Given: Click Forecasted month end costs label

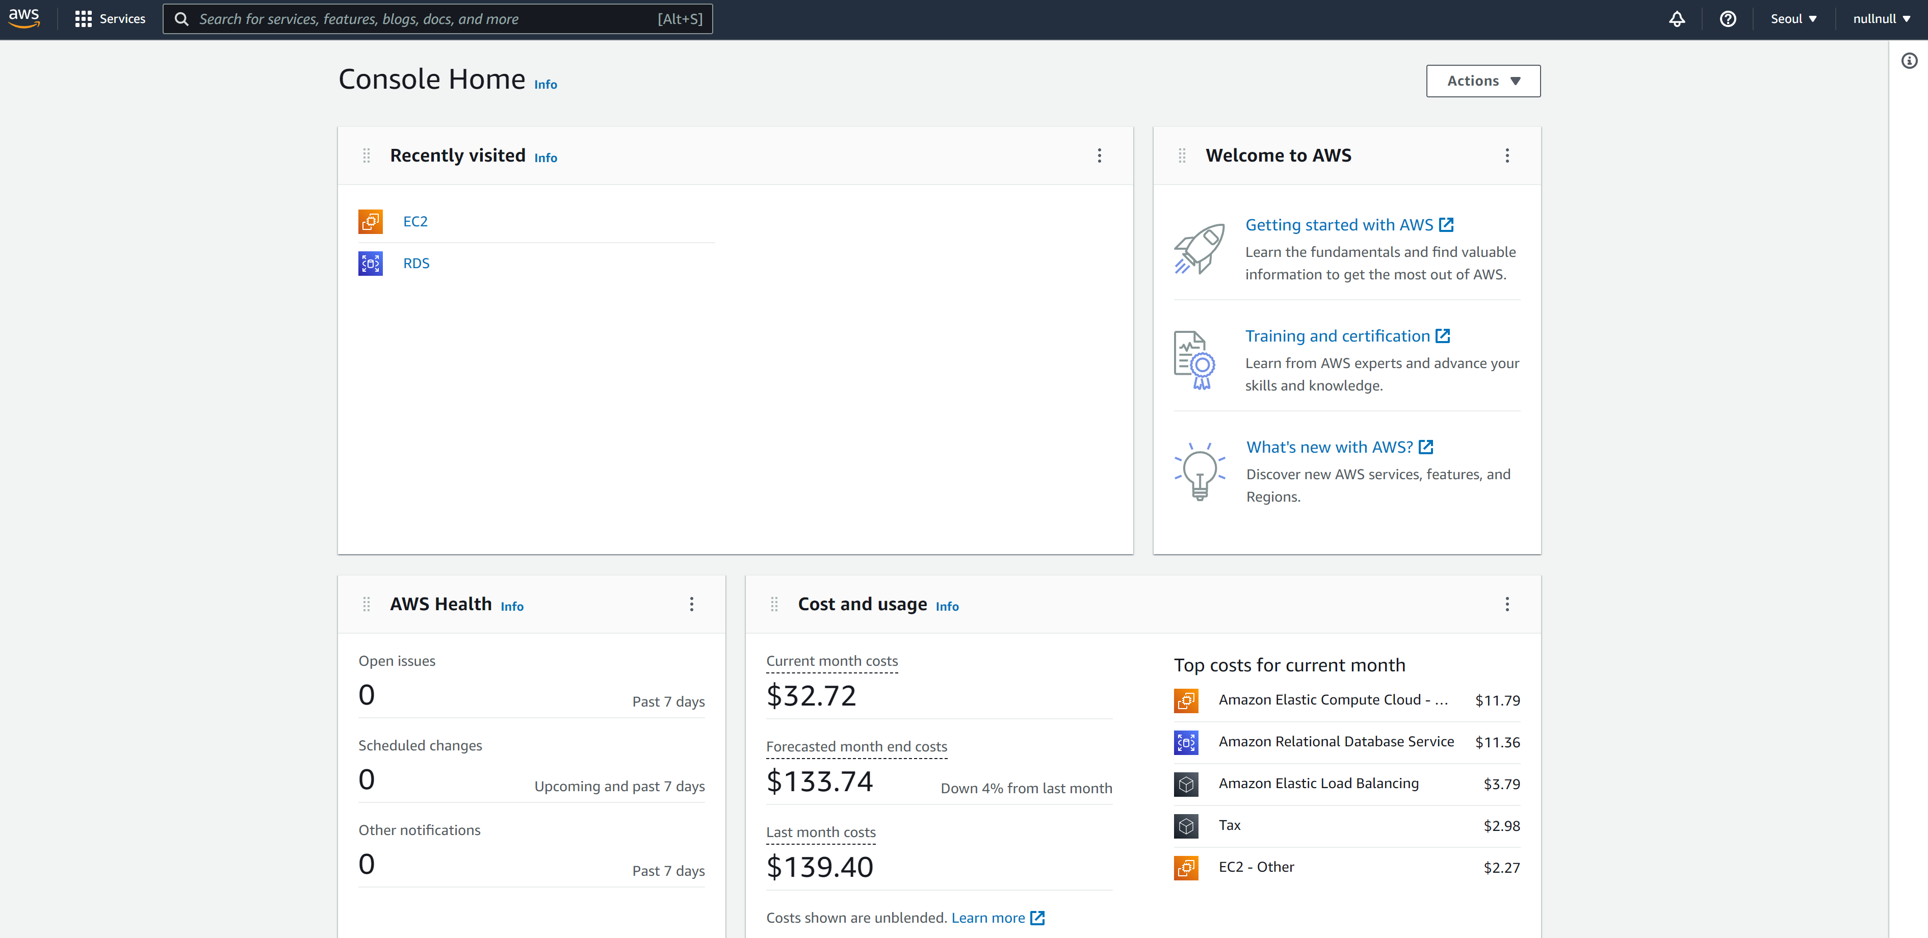Looking at the screenshot, I should click(857, 746).
